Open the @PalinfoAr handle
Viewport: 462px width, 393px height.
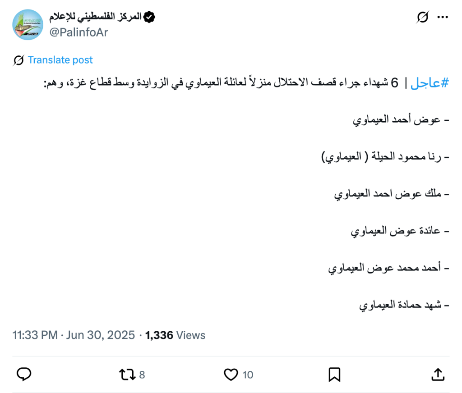[79, 32]
